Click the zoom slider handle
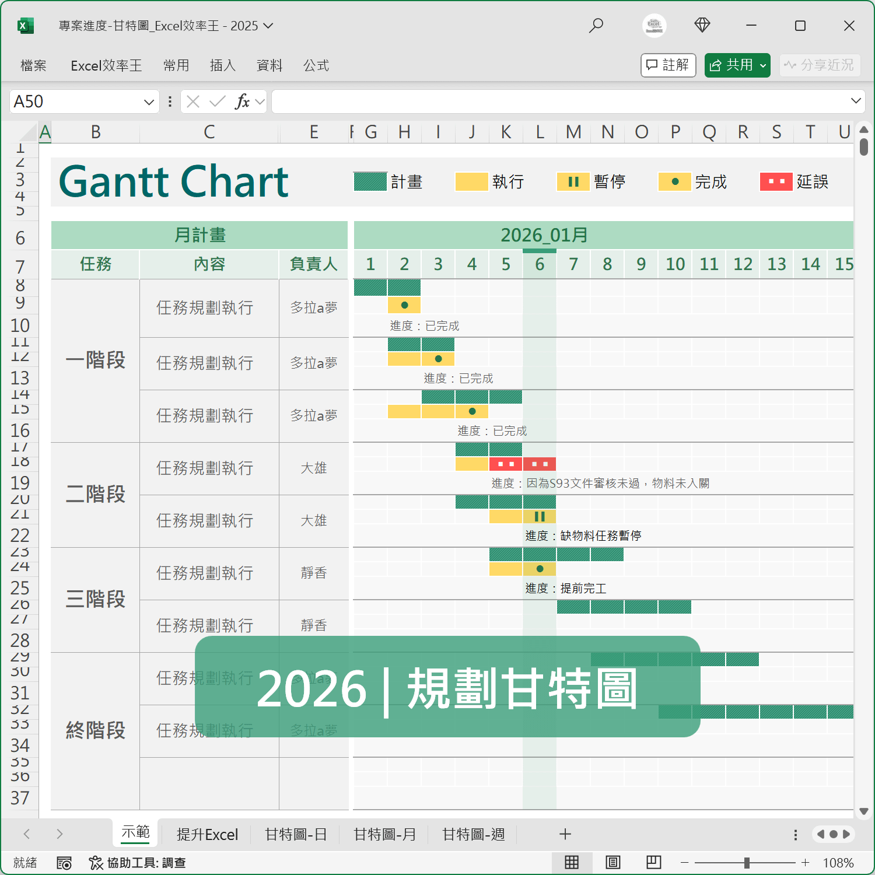875x875 pixels. click(x=747, y=863)
